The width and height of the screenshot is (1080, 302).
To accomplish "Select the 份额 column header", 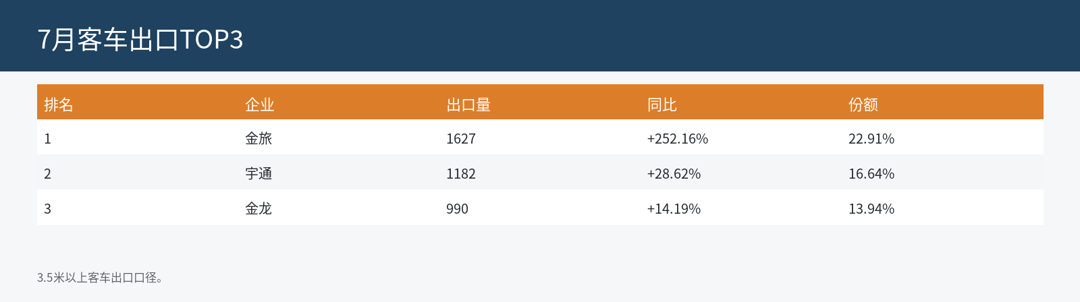I will coord(863,104).
